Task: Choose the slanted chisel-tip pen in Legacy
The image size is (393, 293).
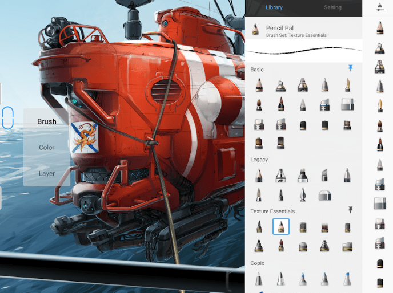Action: [x=324, y=175]
